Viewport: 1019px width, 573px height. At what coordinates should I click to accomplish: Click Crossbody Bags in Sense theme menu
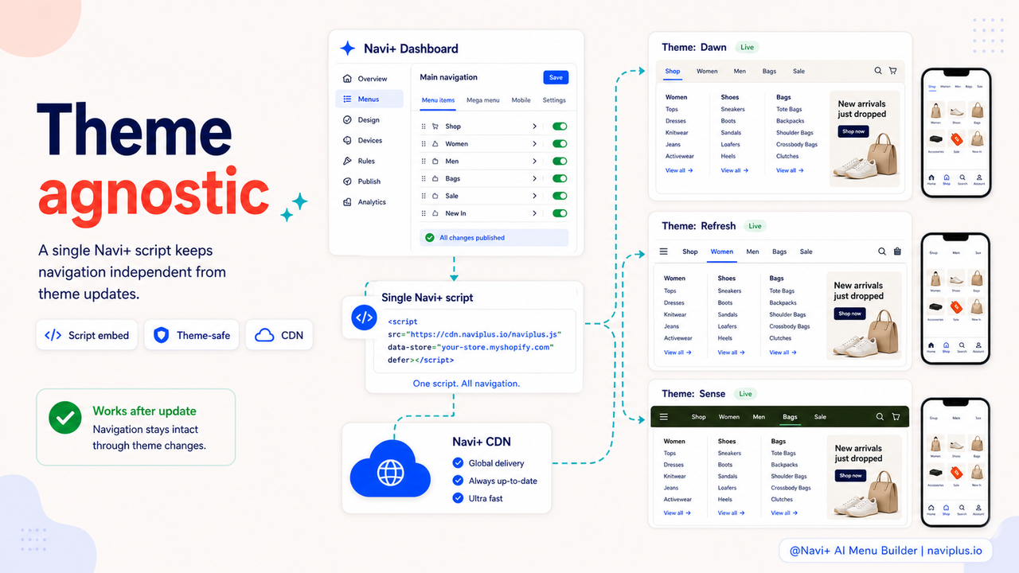click(x=791, y=488)
